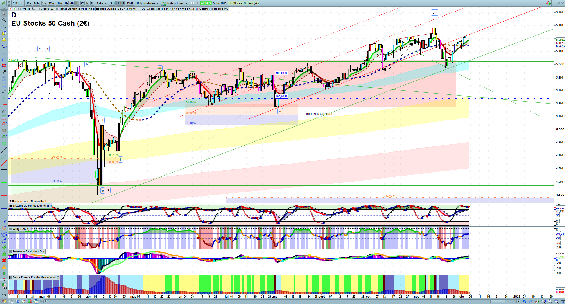Pick the ruler measurement tool
This screenshot has height=304, width=565.
coord(4,111)
